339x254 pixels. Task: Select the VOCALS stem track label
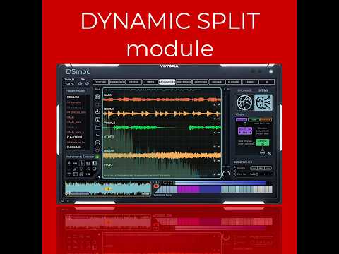point(109,123)
